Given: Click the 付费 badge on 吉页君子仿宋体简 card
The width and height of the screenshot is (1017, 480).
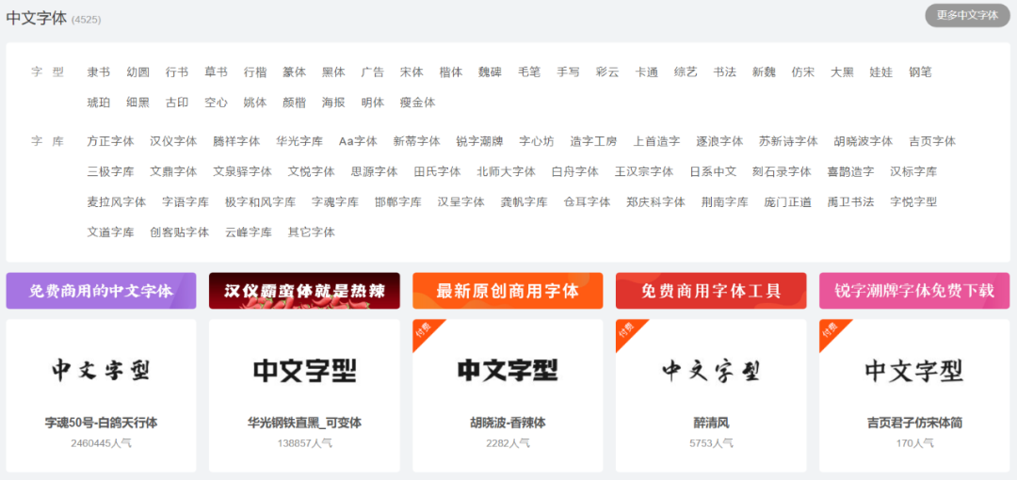Looking at the screenshot, I should 831,330.
